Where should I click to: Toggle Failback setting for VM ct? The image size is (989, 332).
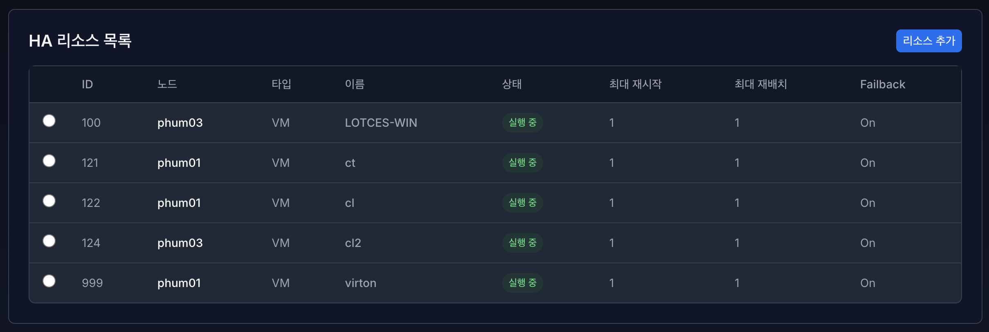867,162
